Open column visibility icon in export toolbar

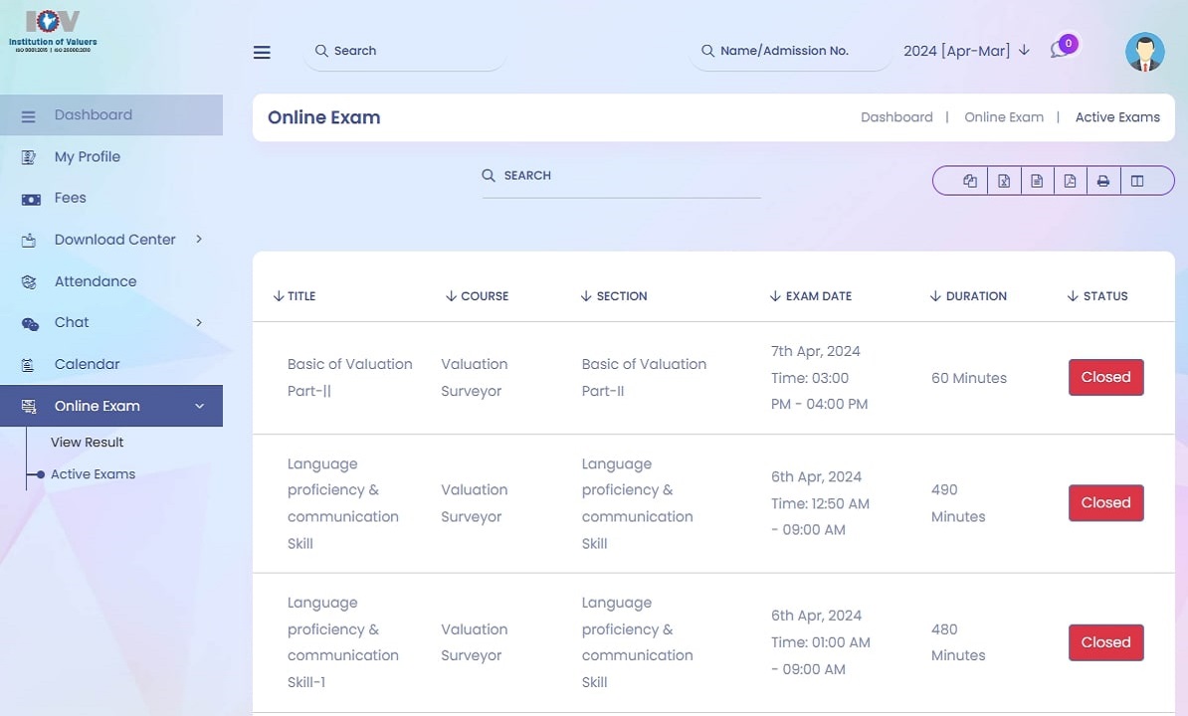click(1137, 181)
